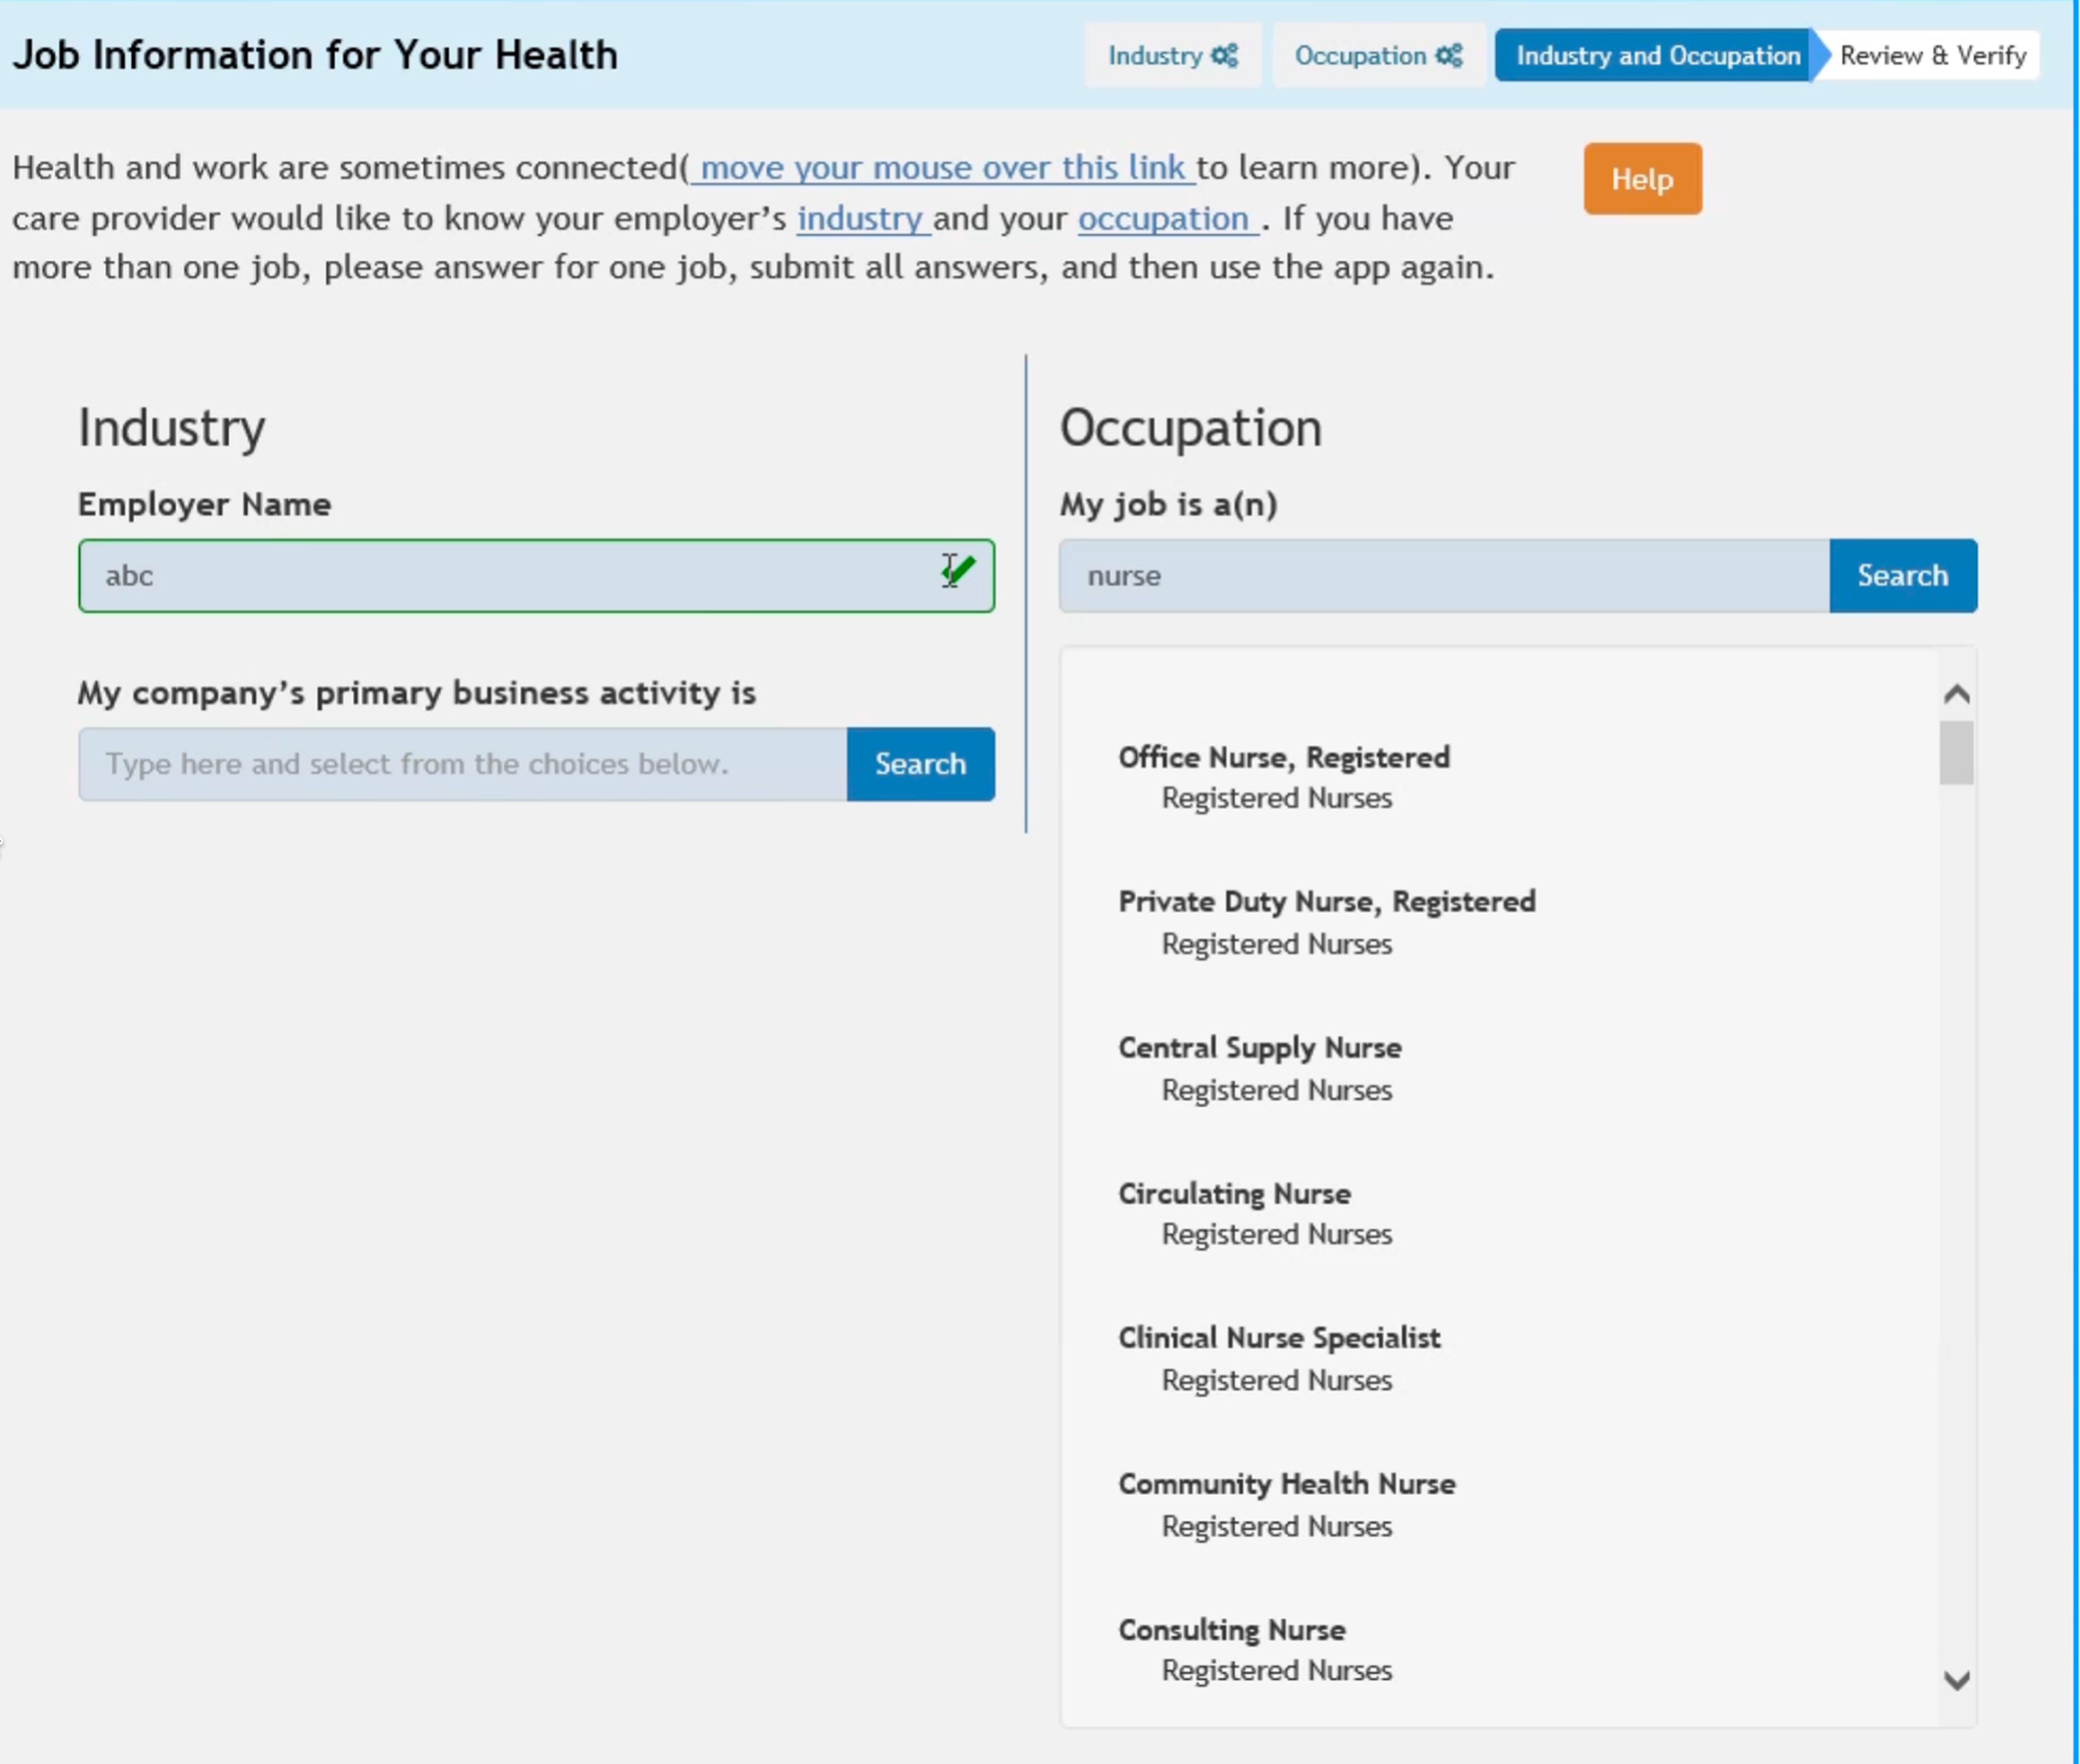2080x1764 pixels.
Task: Click the gears icon beside Occupation tab
Action: point(1449,55)
